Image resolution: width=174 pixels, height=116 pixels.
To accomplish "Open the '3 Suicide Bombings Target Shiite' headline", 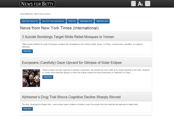I will click(x=68, y=37).
